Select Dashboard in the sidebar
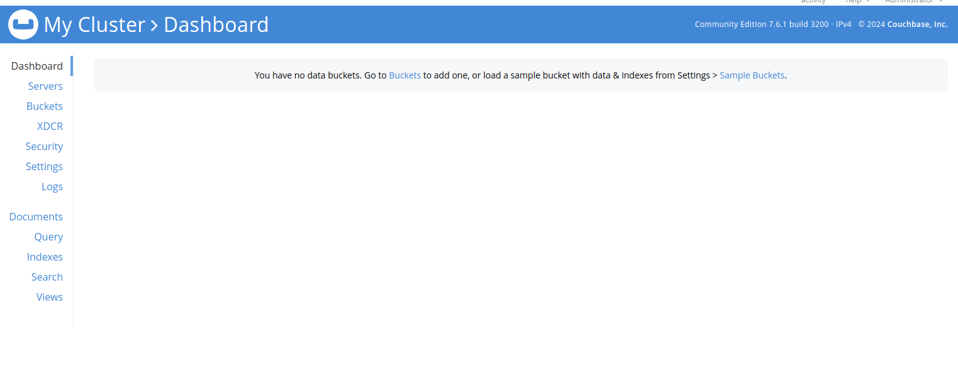This screenshot has height=371, width=958. (x=37, y=66)
